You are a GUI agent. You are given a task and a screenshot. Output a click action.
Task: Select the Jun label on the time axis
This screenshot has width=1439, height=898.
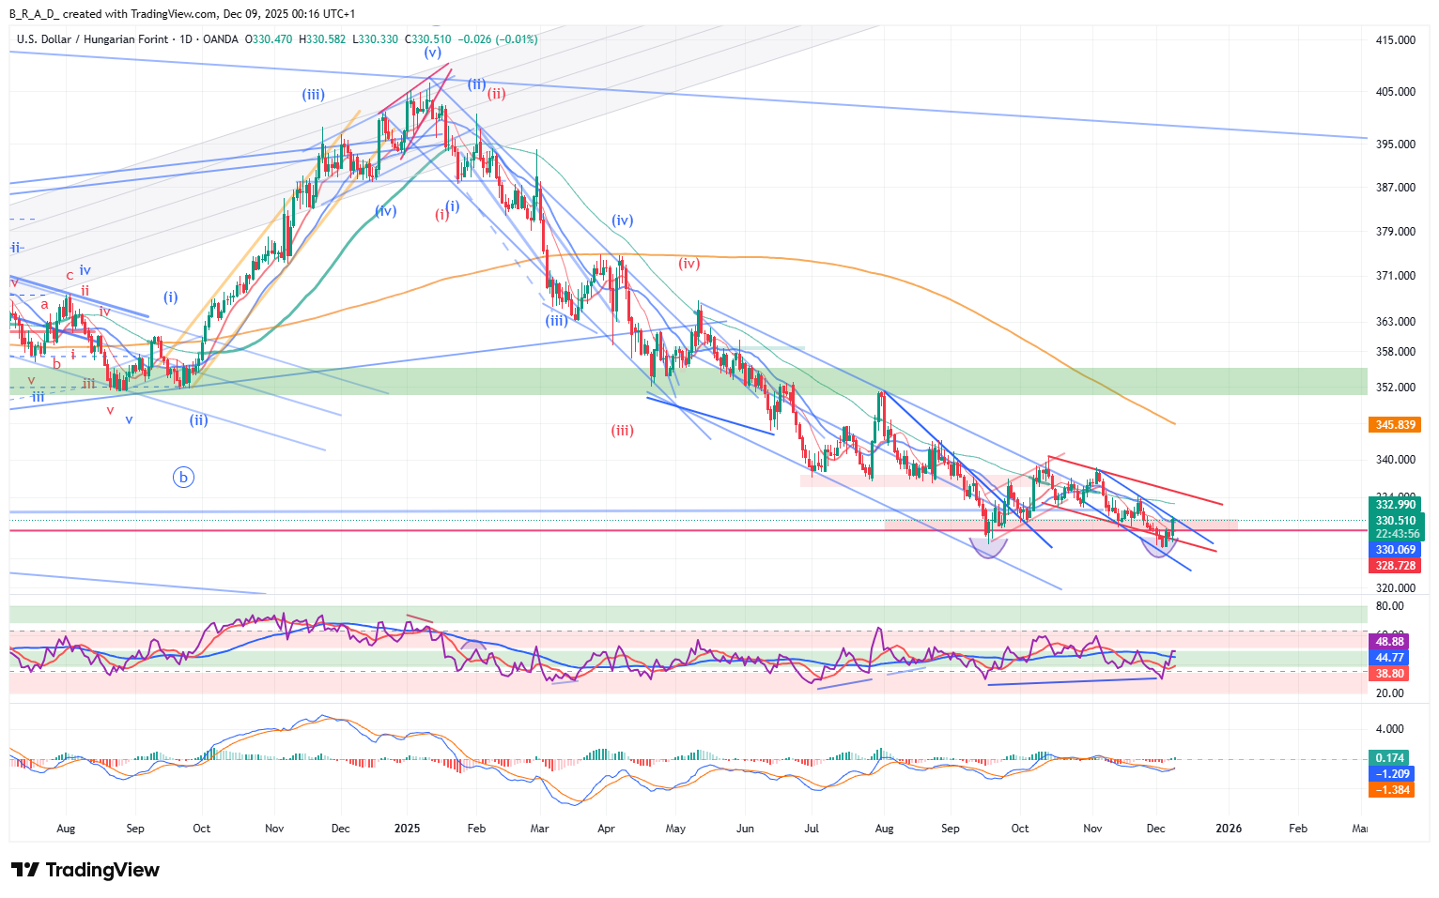point(745,829)
